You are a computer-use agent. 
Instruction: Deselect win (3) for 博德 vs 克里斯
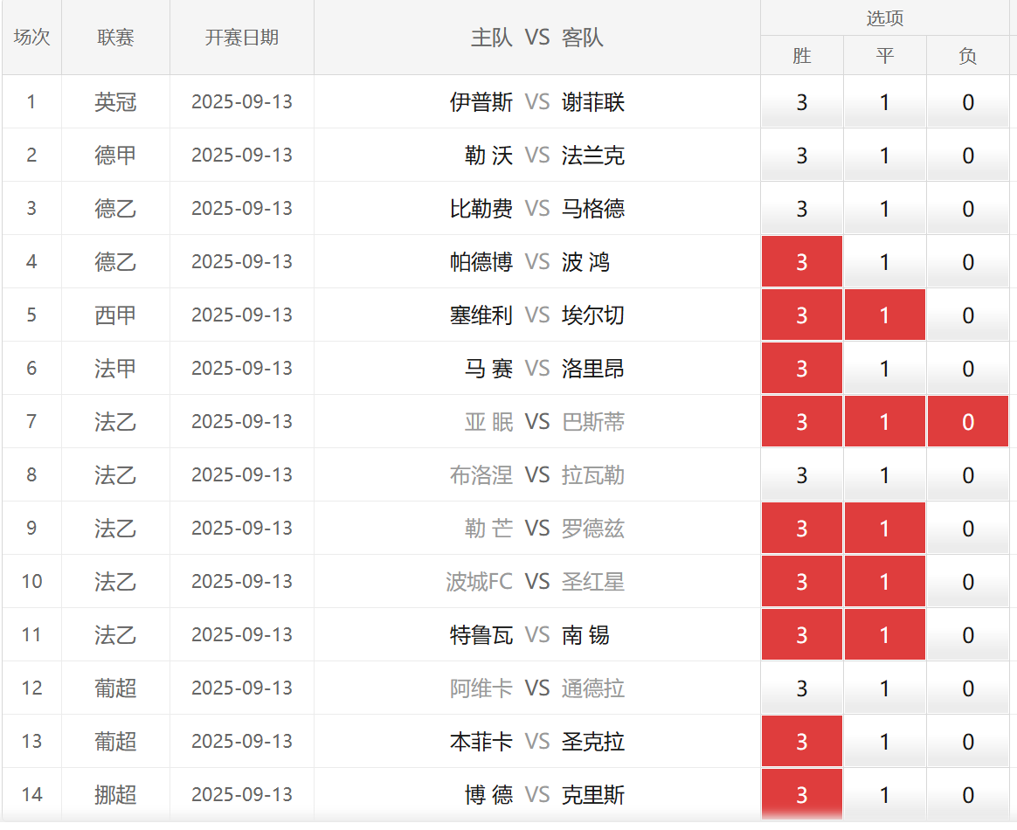click(802, 793)
